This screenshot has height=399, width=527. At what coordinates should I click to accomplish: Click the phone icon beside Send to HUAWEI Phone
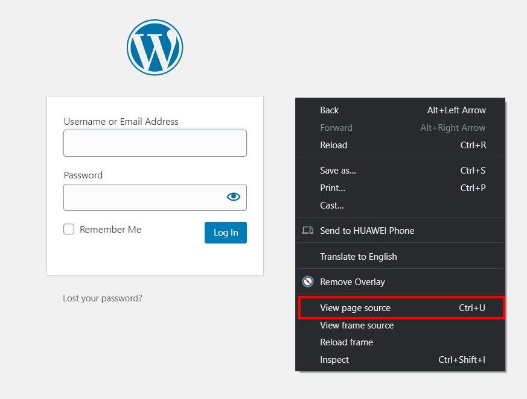[x=308, y=230]
